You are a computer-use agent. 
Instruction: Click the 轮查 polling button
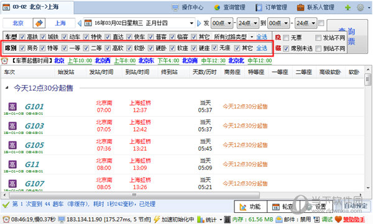[x=283, y=207]
